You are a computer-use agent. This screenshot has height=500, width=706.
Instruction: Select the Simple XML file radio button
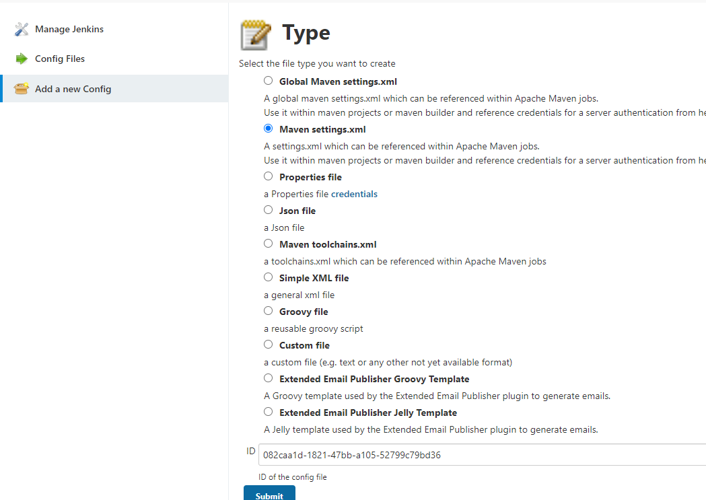(x=269, y=277)
